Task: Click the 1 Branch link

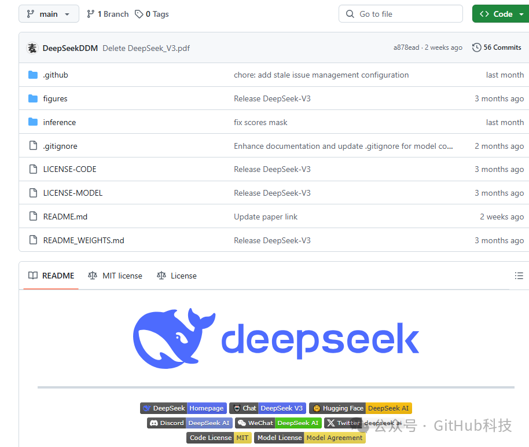Action: pyautogui.click(x=108, y=14)
